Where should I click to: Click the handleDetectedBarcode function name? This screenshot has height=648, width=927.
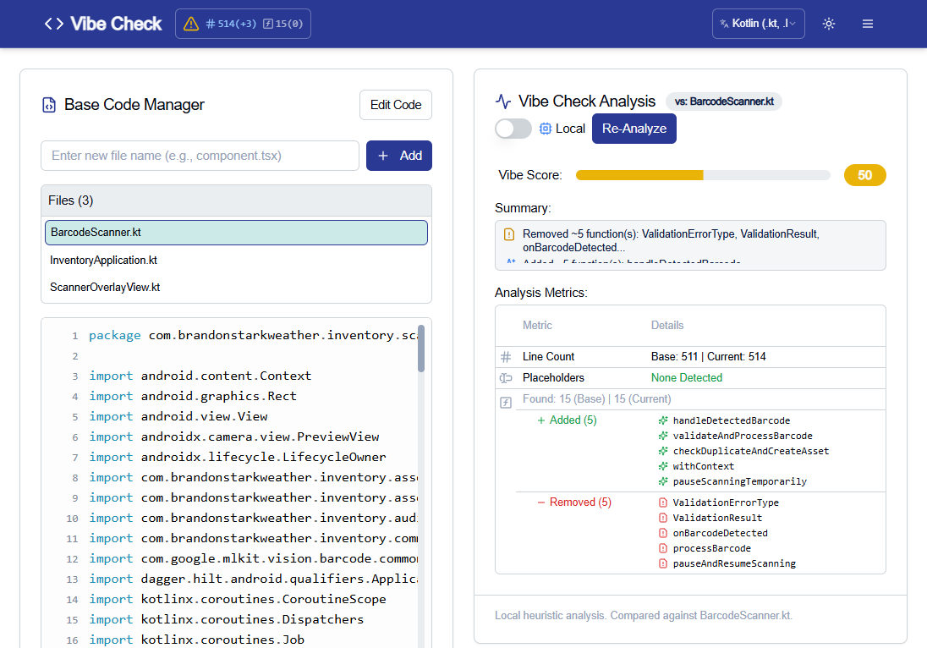pyautogui.click(x=732, y=420)
